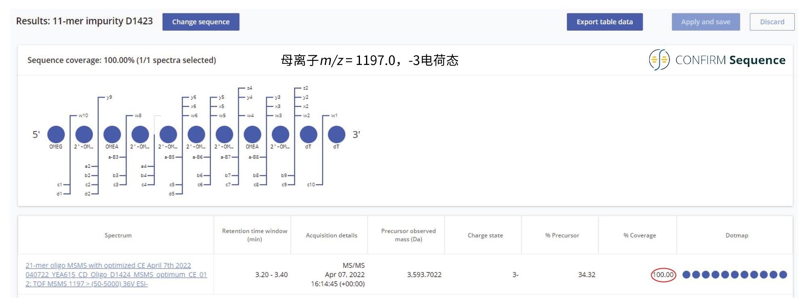Click the first Dotmap dot
The height and width of the screenshot is (307, 808).
point(686,275)
